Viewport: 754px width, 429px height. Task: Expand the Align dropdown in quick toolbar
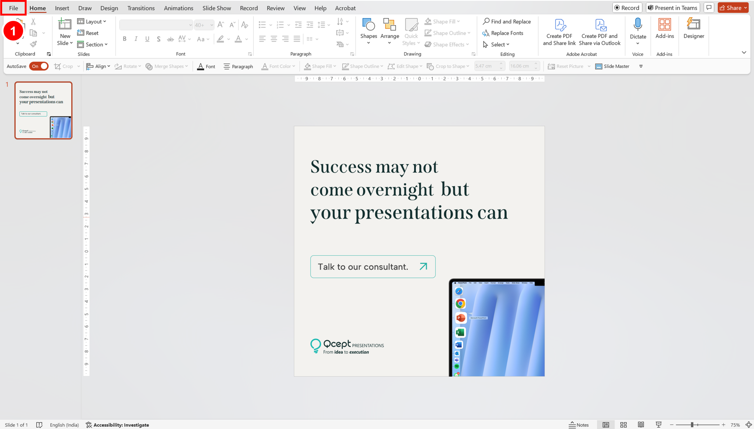(x=98, y=66)
